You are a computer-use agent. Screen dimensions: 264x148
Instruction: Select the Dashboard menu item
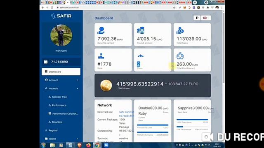(61, 72)
